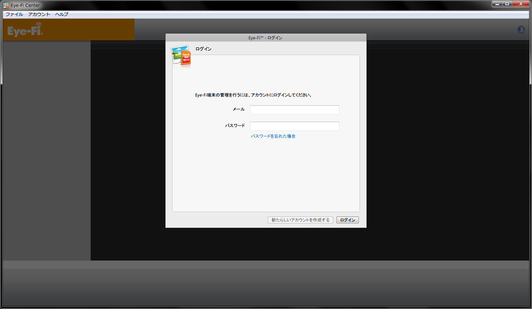
Task: Minimize the Eye-Fi Center window
Action: 497,4
